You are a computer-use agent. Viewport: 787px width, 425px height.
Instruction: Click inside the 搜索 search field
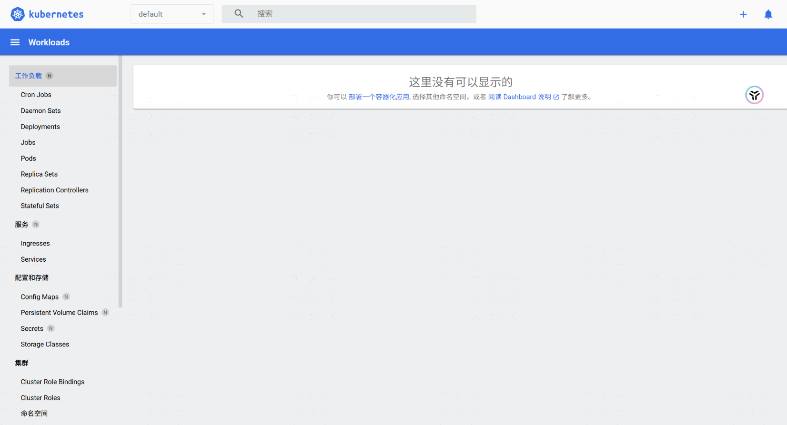362,14
